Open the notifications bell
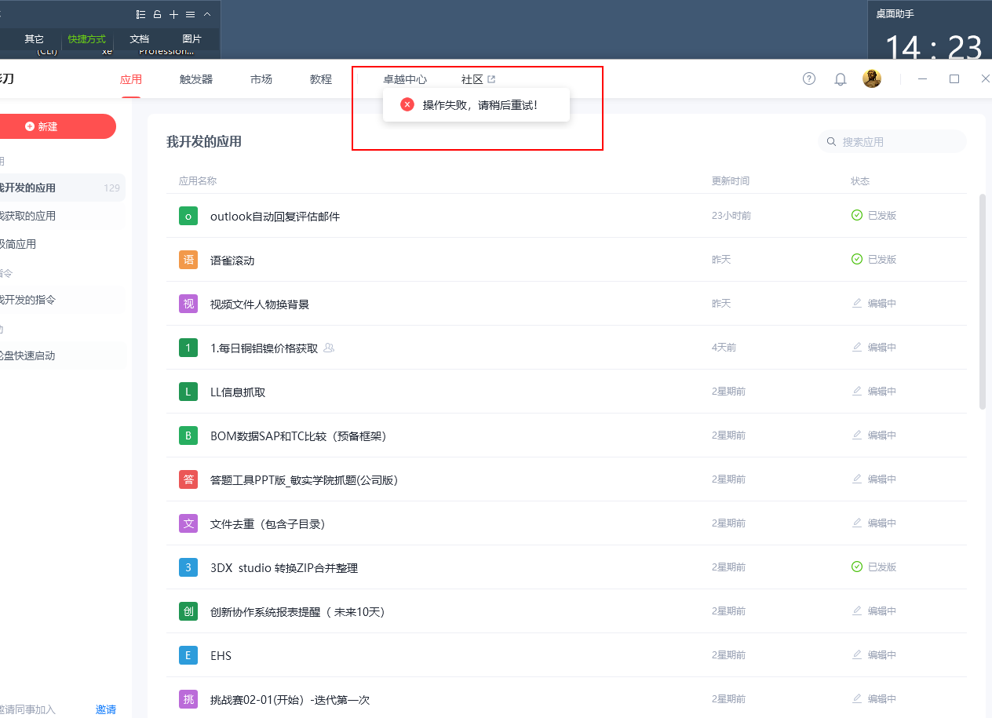This screenshot has width=992, height=718. coord(841,79)
